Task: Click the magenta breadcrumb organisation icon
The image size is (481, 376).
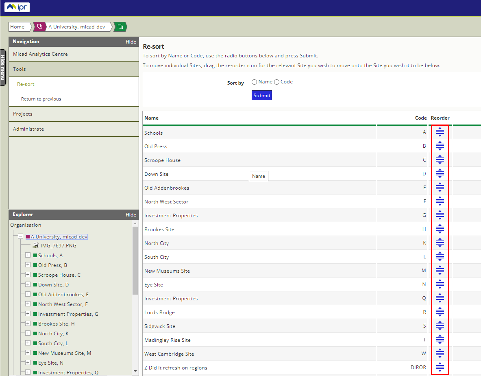Action: click(39, 27)
